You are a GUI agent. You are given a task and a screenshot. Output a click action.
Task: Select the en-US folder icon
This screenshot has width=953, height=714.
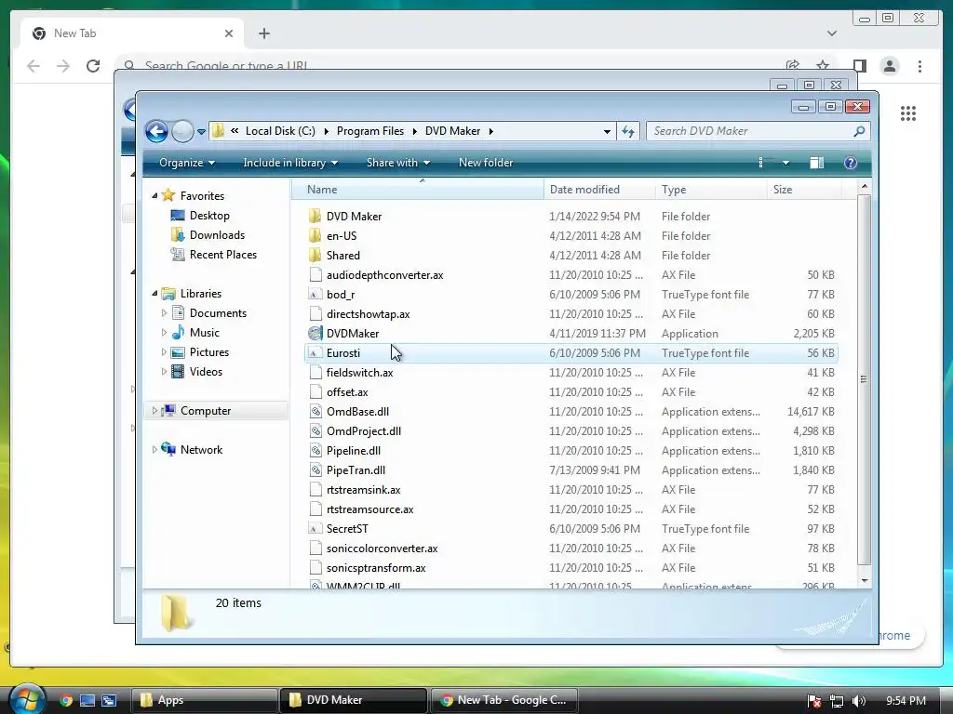point(315,235)
